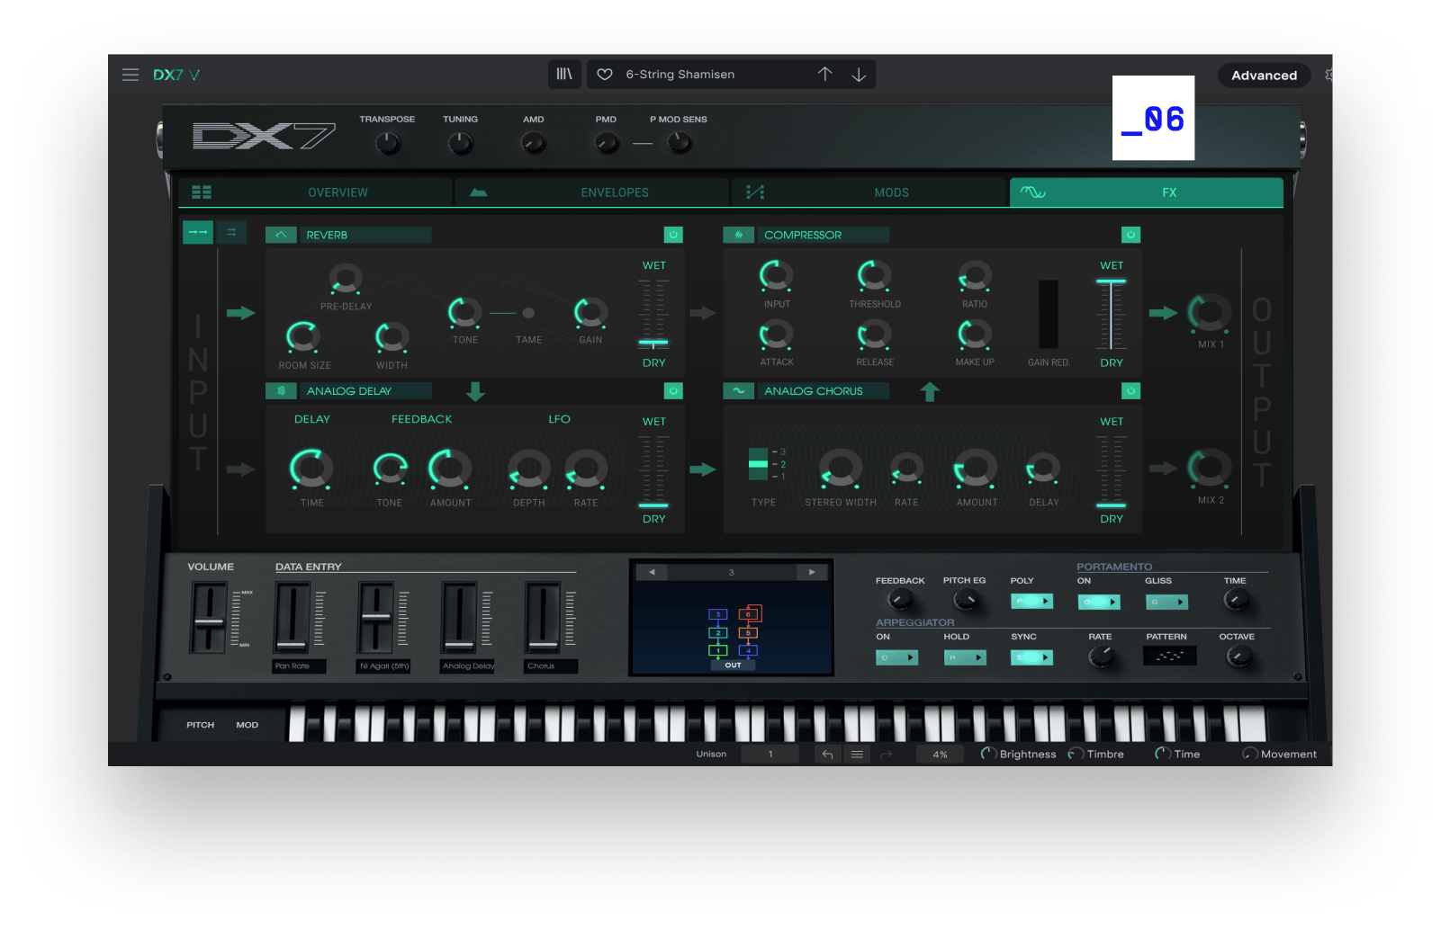
Task: Open the edit history list icon
Action: pos(857,755)
